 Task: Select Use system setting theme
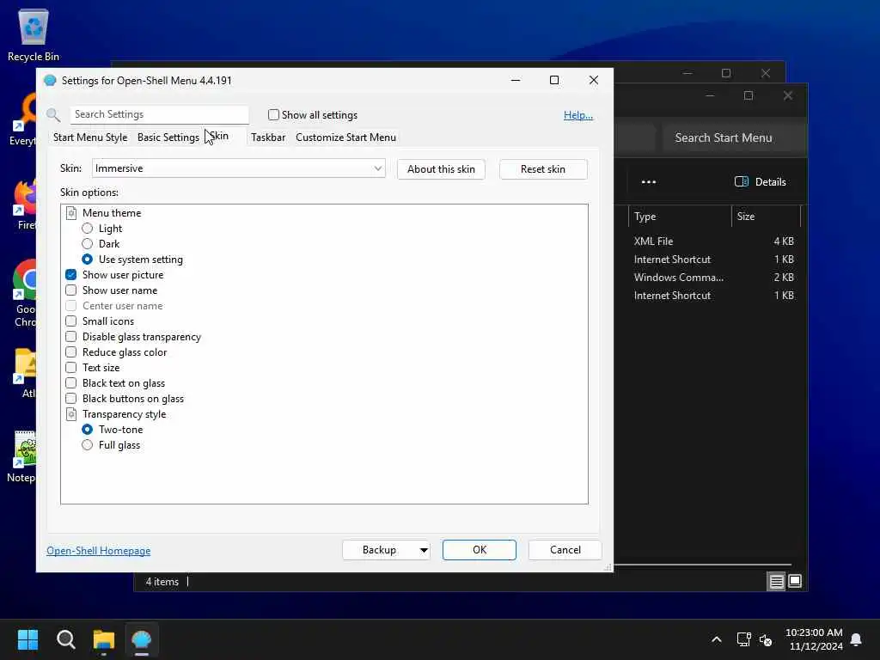click(87, 260)
